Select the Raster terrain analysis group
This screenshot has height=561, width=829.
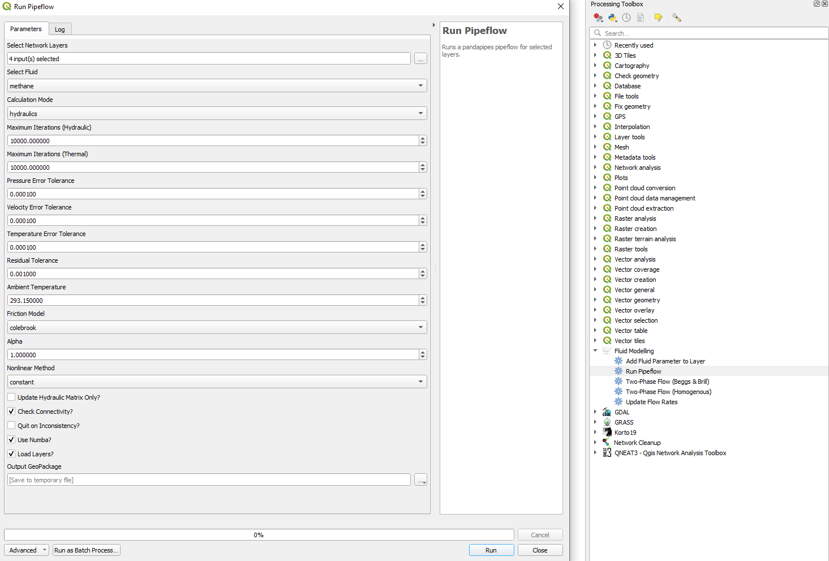click(x=645, y=239)
